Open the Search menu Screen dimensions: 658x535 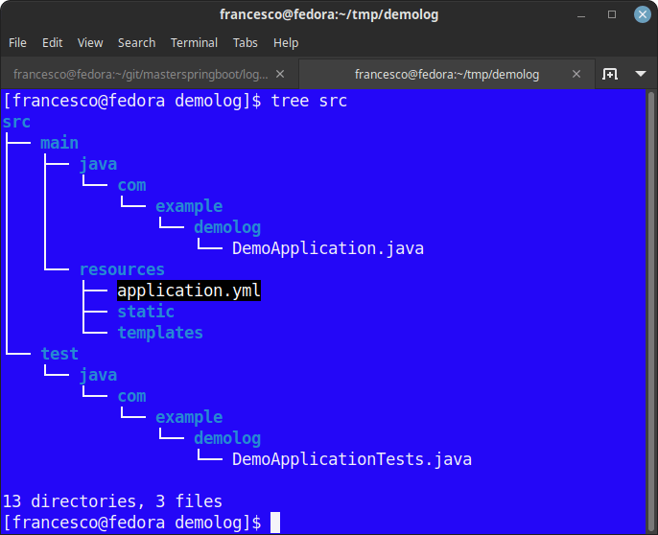click(x=137, y=43)
